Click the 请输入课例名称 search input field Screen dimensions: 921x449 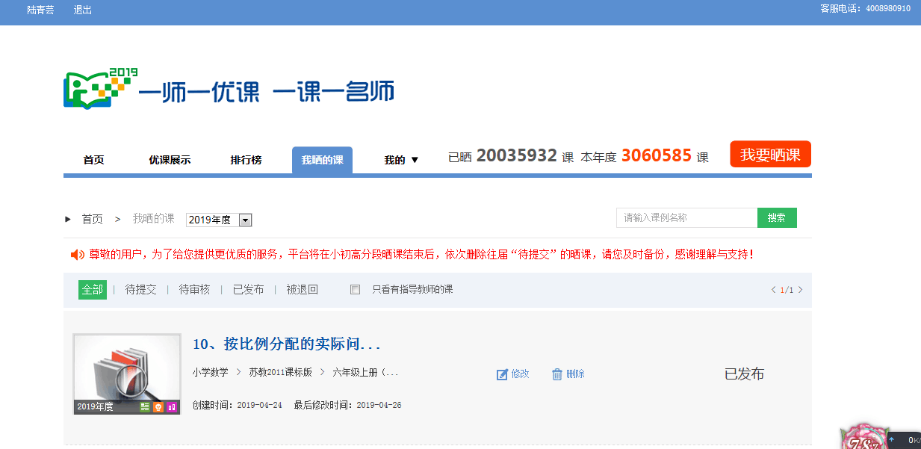[x=686, y=217]
